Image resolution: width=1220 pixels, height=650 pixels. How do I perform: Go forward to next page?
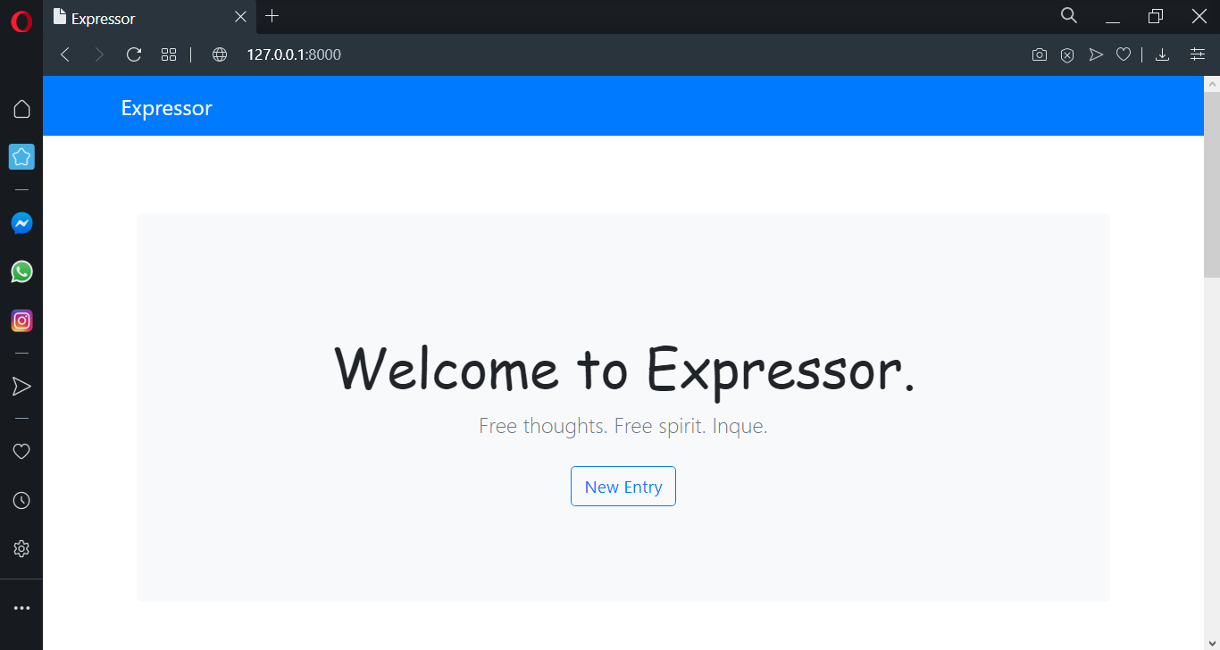click(x=99, y=54)
